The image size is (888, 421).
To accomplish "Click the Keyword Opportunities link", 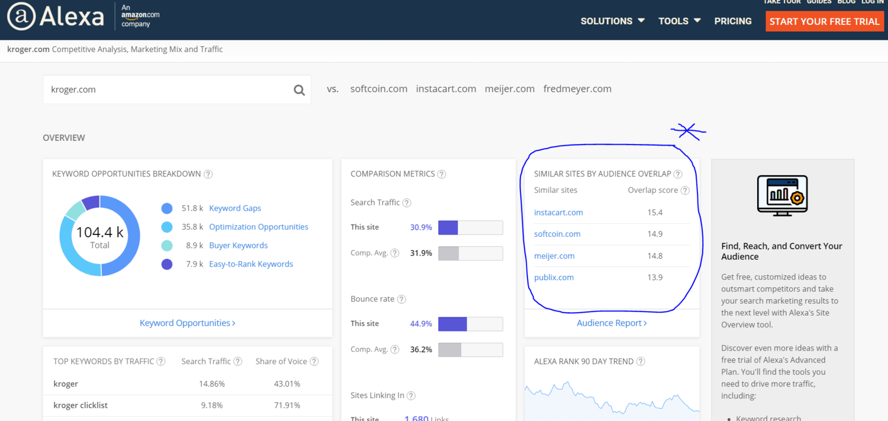I will [188, 323].
